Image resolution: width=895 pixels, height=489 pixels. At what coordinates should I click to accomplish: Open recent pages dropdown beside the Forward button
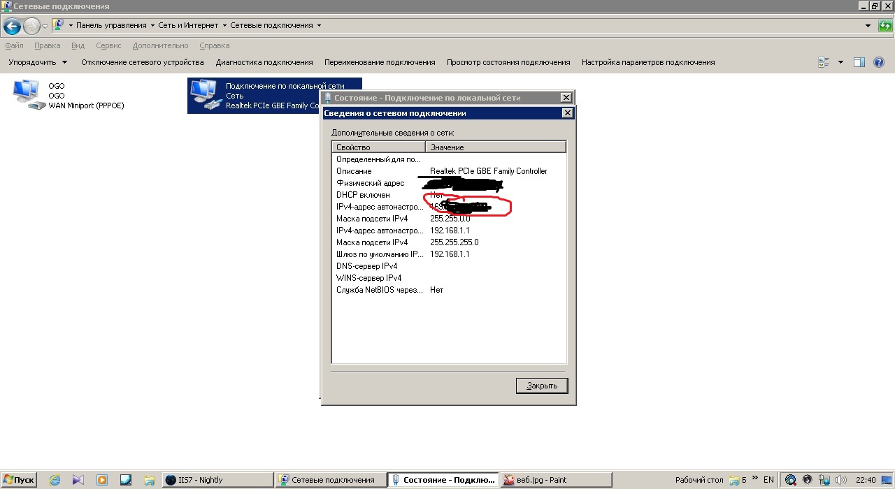coord(45,26)
